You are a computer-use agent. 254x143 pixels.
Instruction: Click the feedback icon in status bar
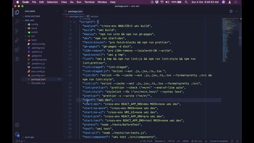pyautogui.click(x=232, y=141)
